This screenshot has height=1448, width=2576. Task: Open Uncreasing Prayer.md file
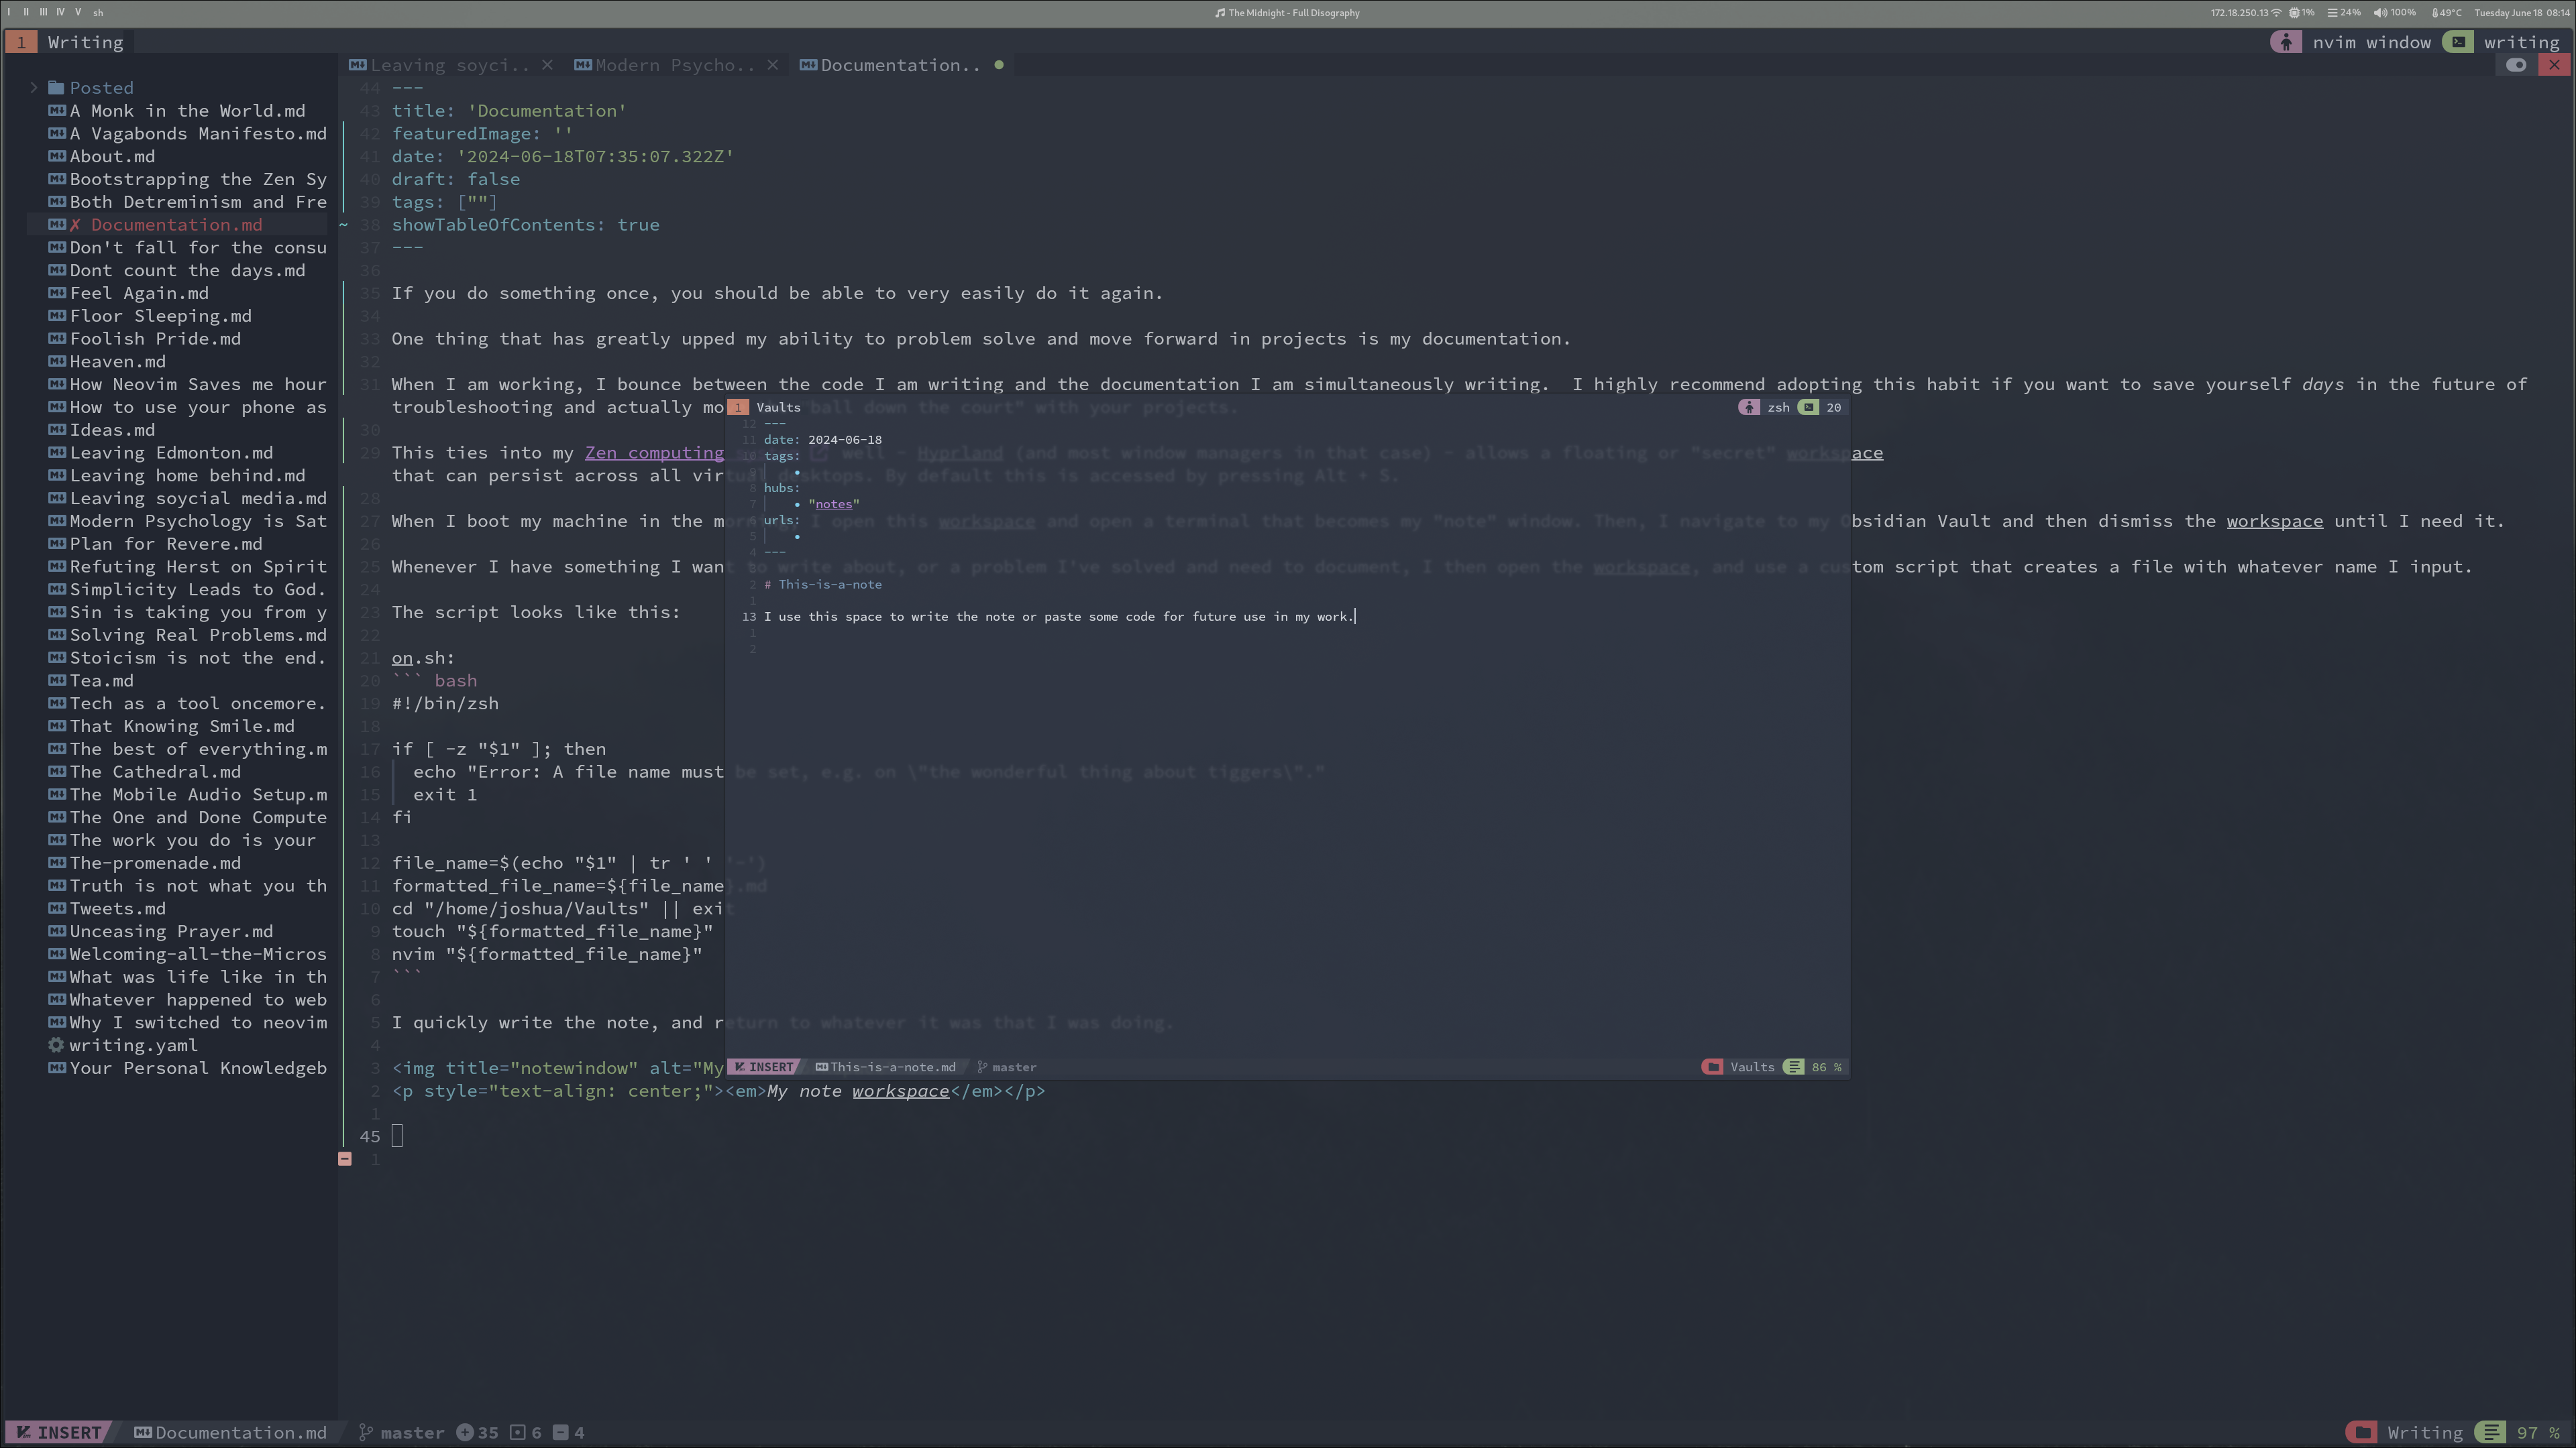(x=171, y=931)
